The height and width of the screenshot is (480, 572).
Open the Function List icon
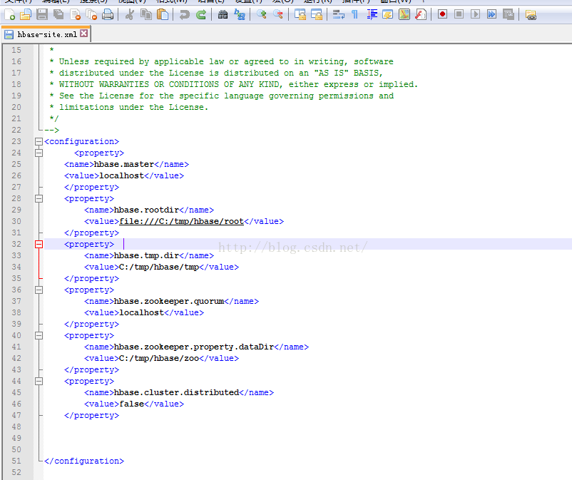[x=421, y=14]
